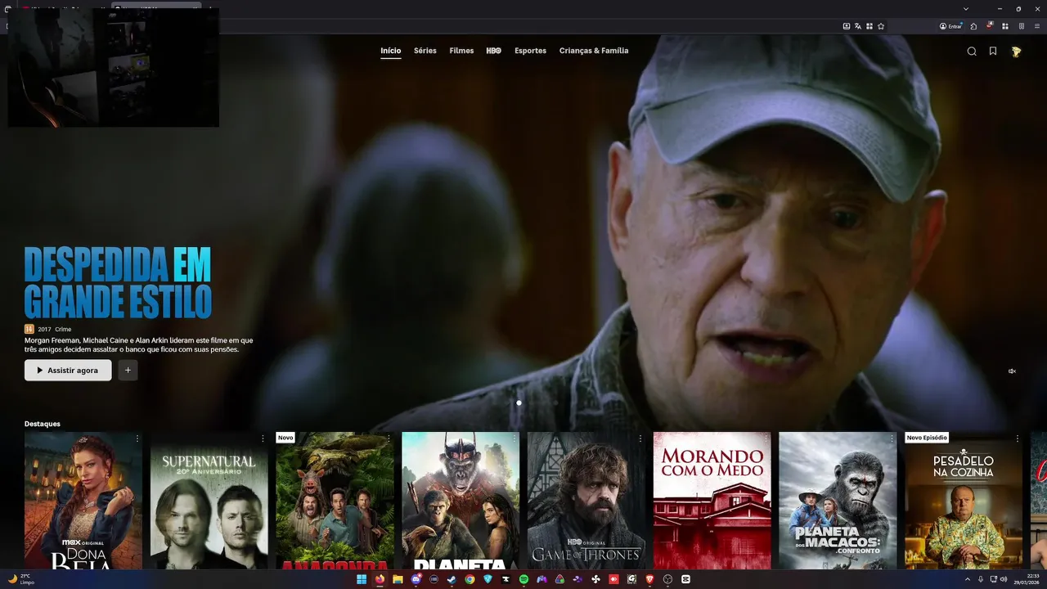Open the volume control in system tray
The image size is (1047, 589).
pyautogui.click(x=1004, y=579)
